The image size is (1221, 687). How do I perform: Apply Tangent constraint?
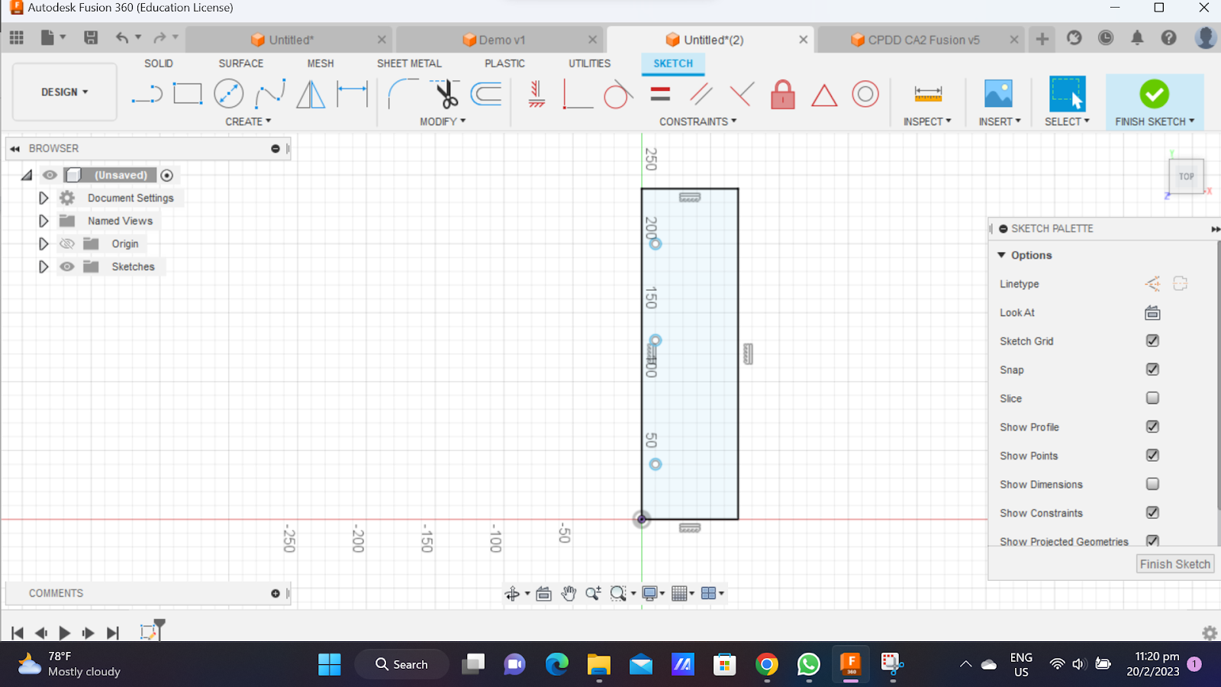[618, 94]
